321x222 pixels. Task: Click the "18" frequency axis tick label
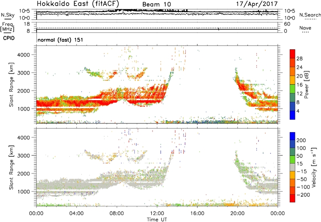click(x=27, y=24)
